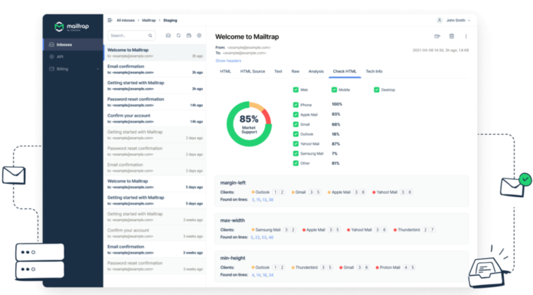The height and width of the screenshot is (295, 533).
Task: Go to Mailtrap breadcrumb
Action: pyautogui.click(x=149, y=21)
